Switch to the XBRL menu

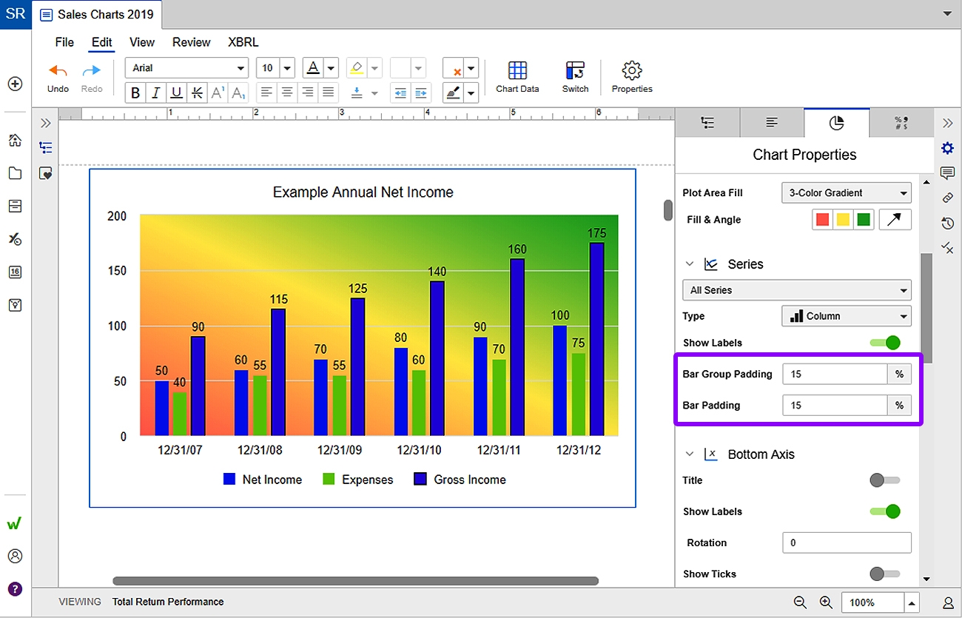tap(243, 42)
